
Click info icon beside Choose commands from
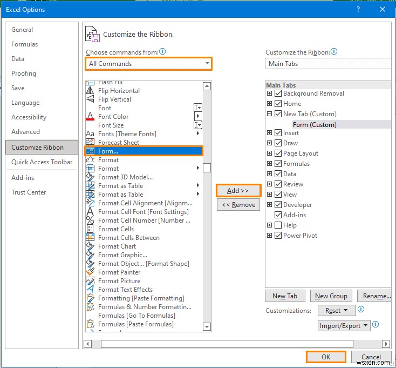pyautogui.click(x=162, y=51)
